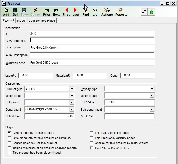
Task: Close the Products window
Action: point(174,4)
